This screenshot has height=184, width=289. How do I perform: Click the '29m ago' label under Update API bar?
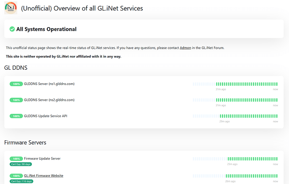224,121
